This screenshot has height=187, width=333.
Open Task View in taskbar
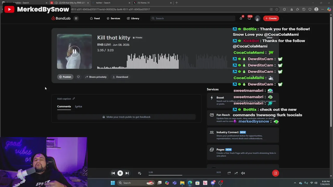pyautogui.click(x=159, y=183)
